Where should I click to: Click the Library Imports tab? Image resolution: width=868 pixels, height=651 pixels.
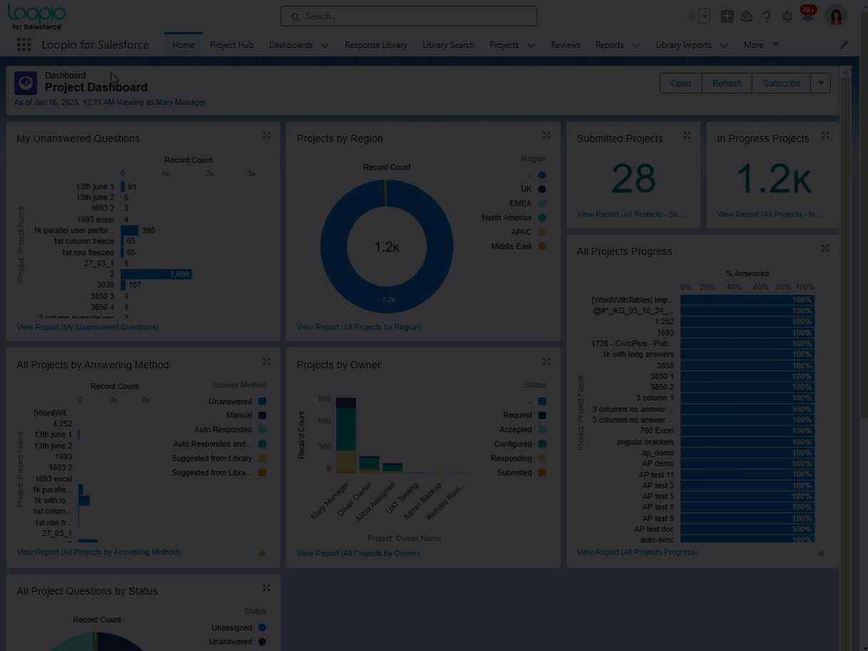pos(683,45)
